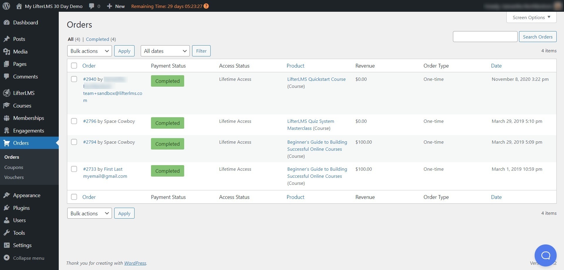Click the Dashboard gauge icon
Viewport: 564px width, 270px height.
[6, 23]
